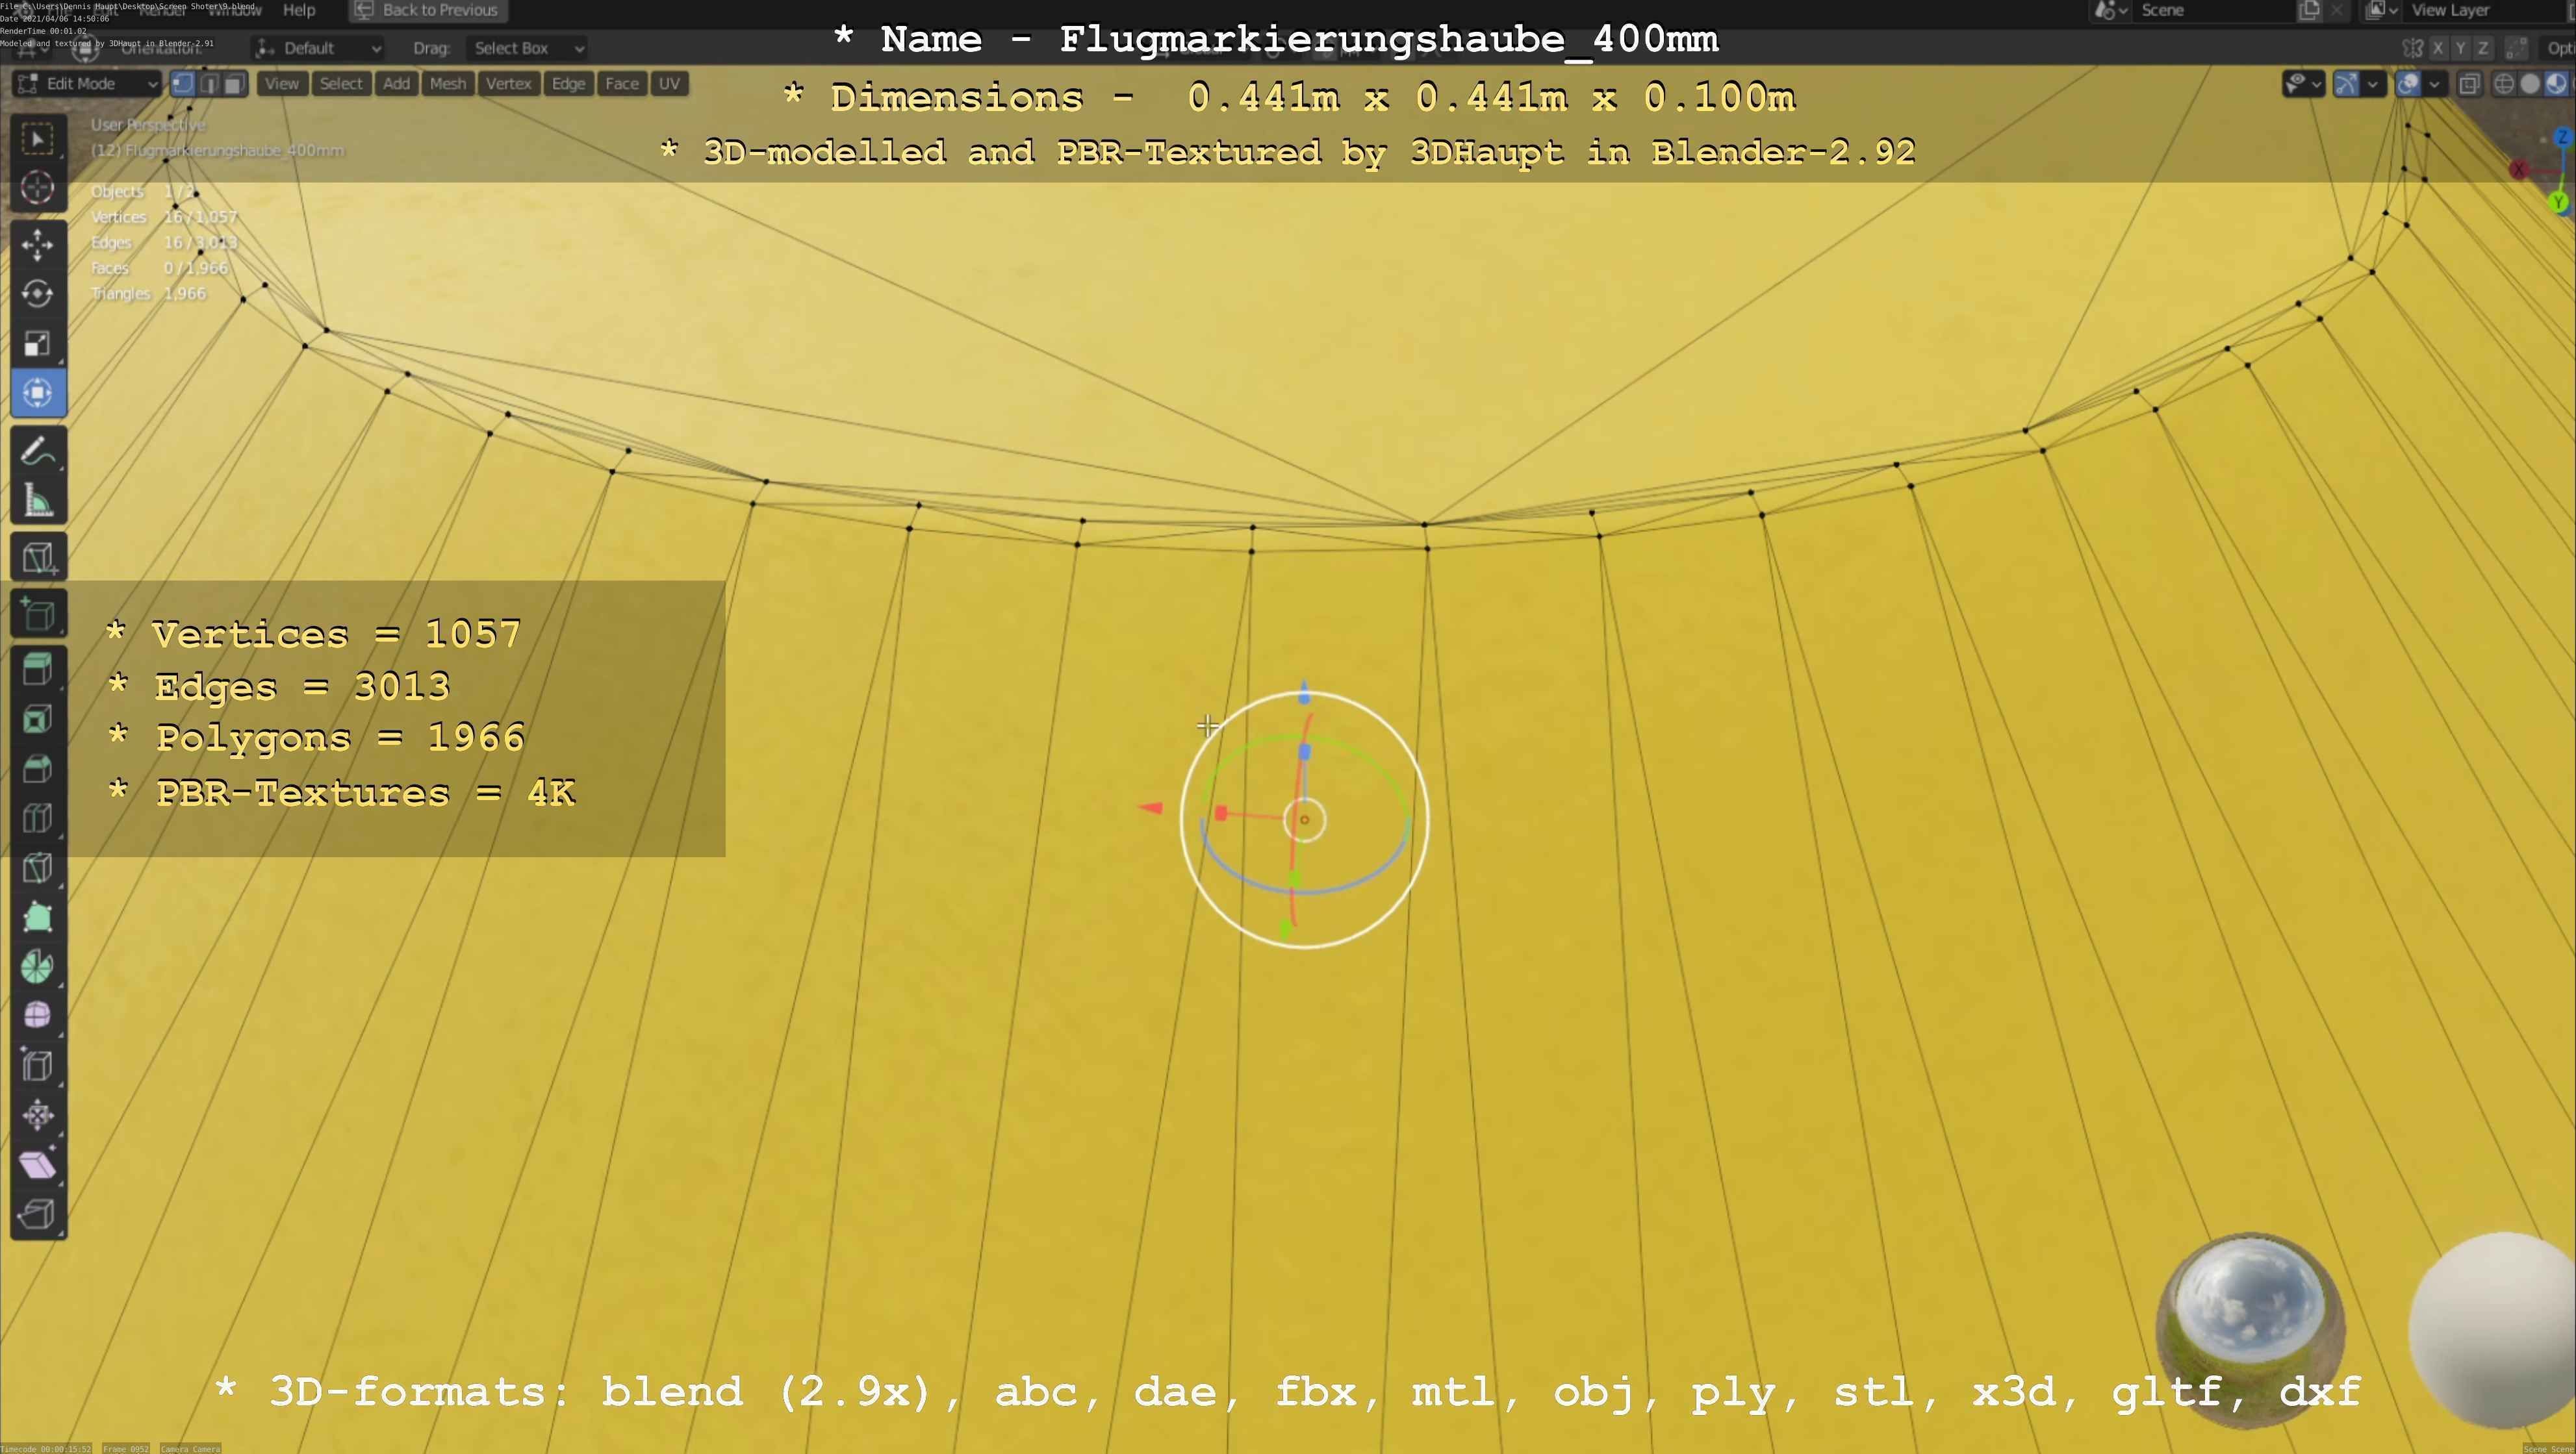Viewport: 2576px width, 1454px height.
Task: Activate the 3D Cursor tool
Action: click(x=38, y=188)
